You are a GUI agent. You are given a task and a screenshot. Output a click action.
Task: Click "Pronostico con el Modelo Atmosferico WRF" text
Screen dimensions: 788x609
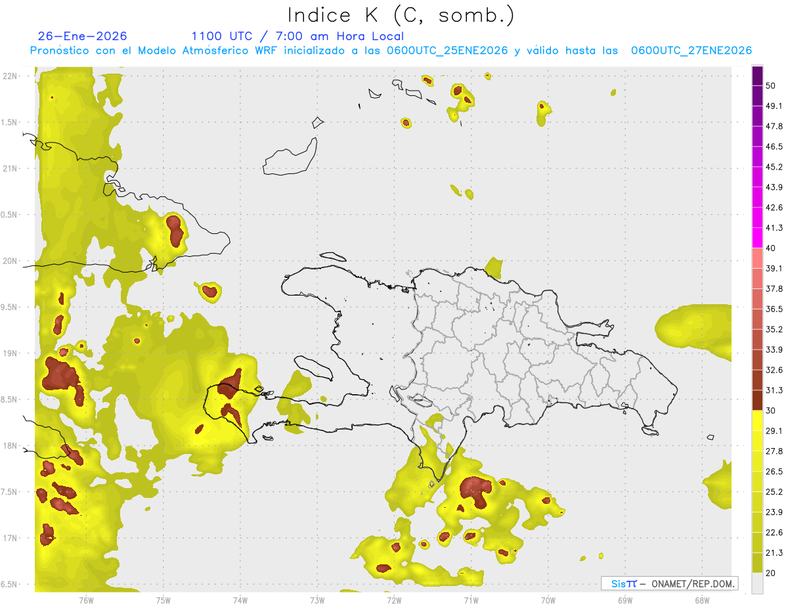pyautogui.click(x=154, y=51)
